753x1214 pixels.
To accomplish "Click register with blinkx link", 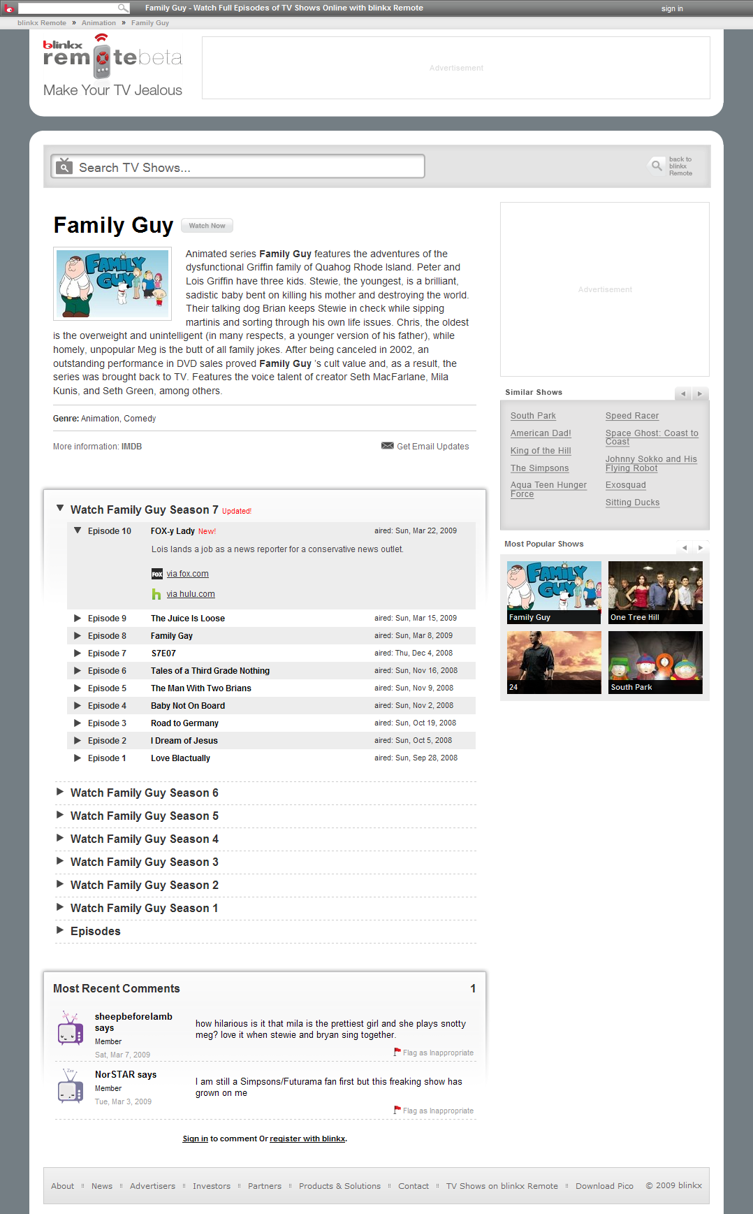I will pos(307,1139).
